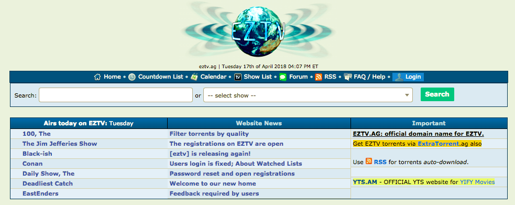Open the Home menu link
The height and width of the screenshot is (205, 515).
point(112,77)
